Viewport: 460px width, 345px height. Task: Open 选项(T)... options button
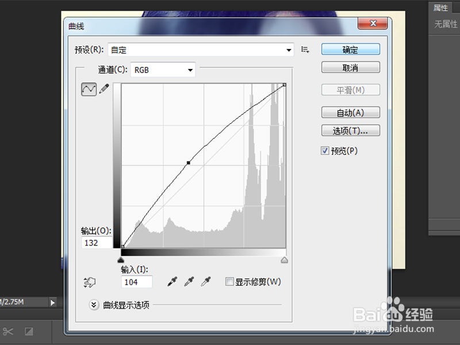(x=351, y=131)
